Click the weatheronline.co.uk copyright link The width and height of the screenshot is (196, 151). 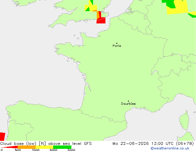[170, 148]
